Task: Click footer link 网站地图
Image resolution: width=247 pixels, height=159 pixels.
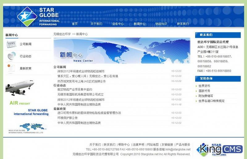Action: (153, 145)
